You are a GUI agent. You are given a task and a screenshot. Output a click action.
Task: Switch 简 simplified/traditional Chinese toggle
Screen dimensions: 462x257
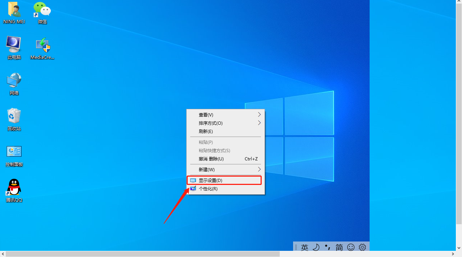point(339,247)
